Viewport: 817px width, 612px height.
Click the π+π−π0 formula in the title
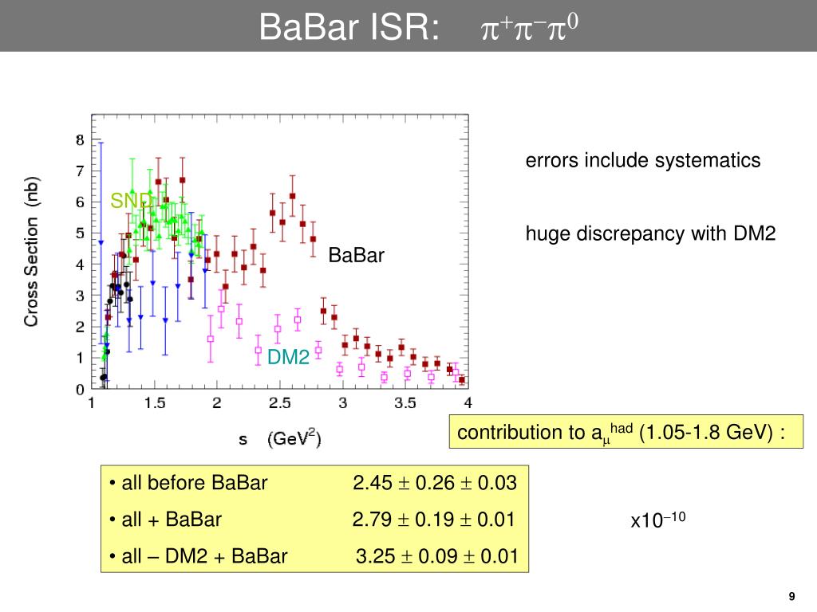530,27
